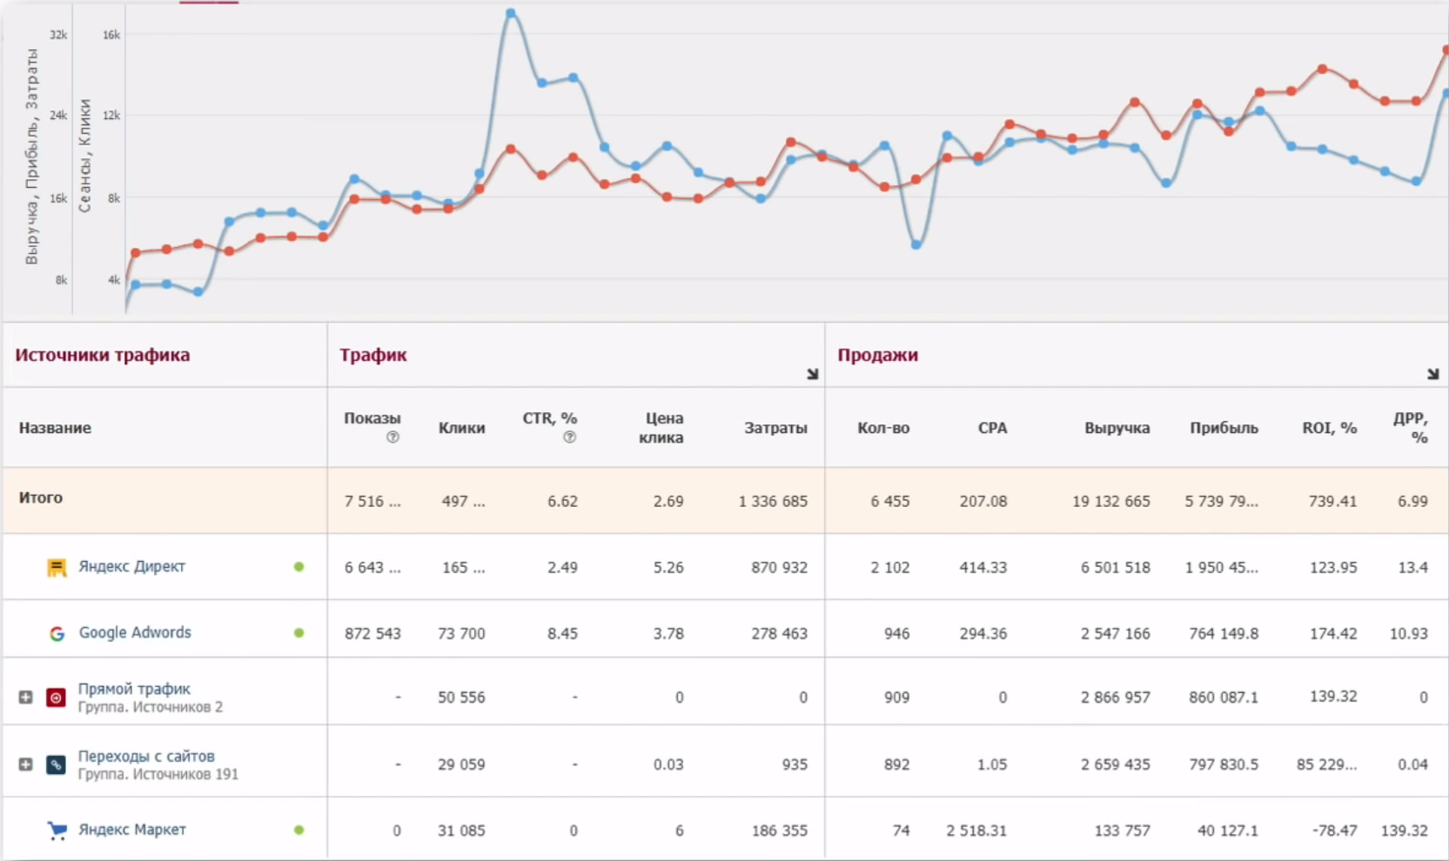Sort by the Название column header
1449x861 pixels.
pos(55,428)
